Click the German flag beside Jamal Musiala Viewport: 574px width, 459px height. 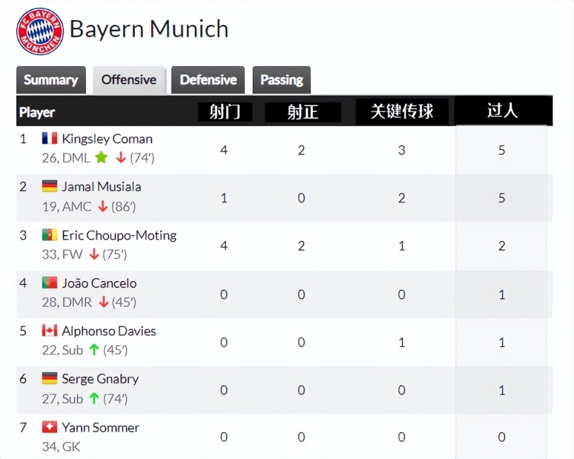pos(49,186)
